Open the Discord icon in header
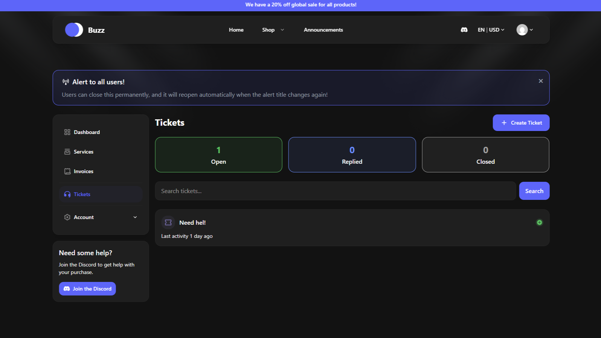 [464, 30]
